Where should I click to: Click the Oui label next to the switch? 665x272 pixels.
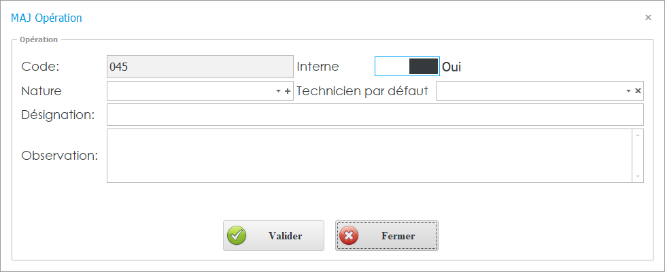(452, 67)
